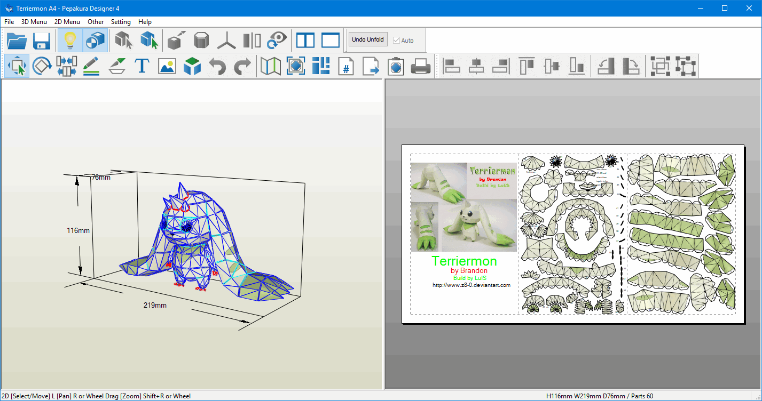Toggle the light bulb lighting button

[x=70, y=41]
